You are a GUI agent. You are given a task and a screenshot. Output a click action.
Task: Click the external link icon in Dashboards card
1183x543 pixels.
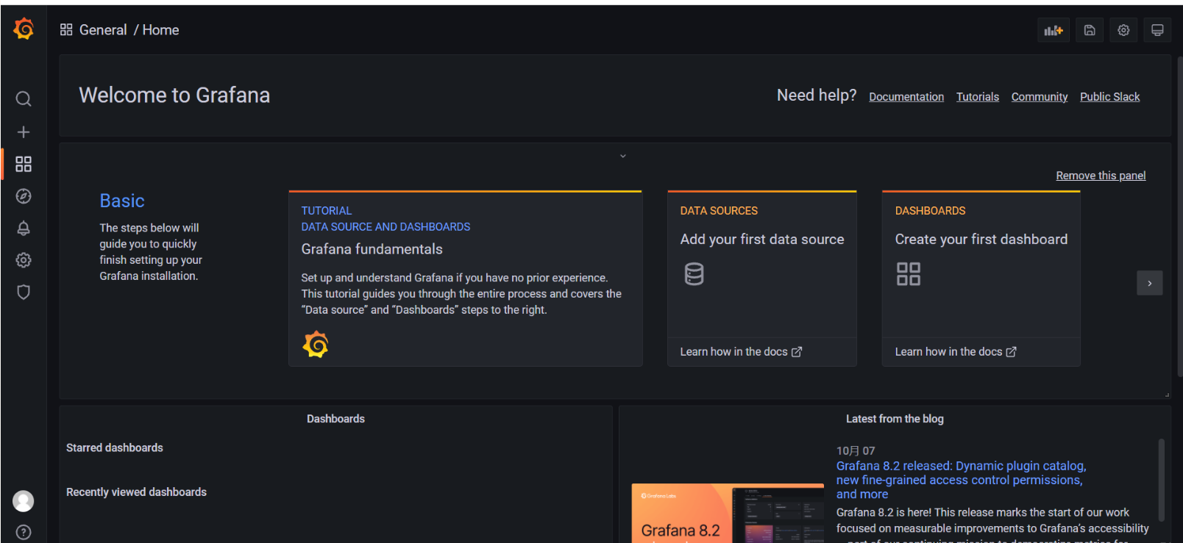[x=1012, y=352]
